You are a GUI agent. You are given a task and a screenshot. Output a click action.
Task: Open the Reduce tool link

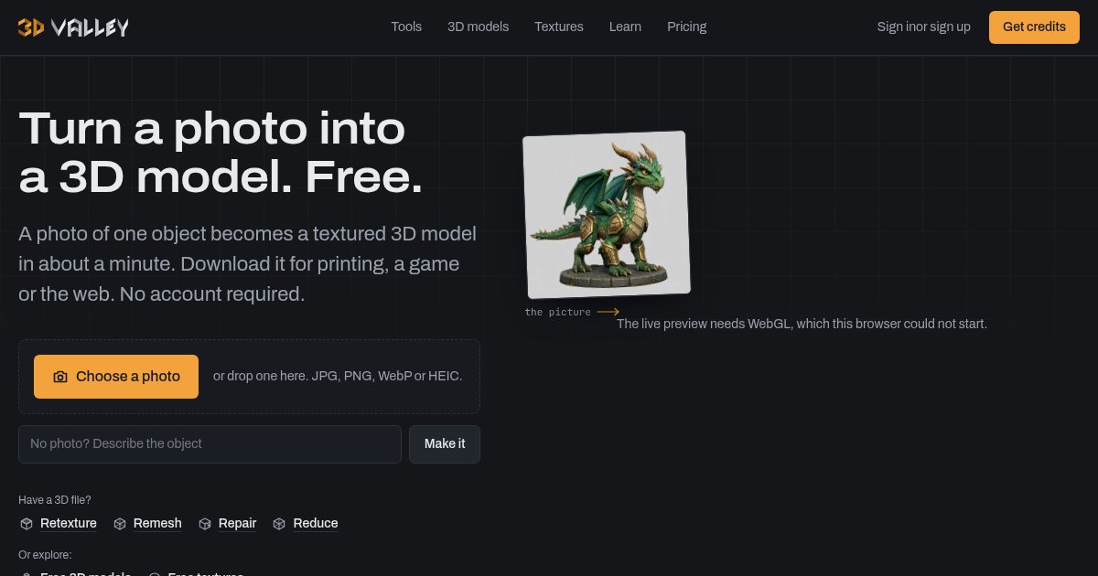316,523
